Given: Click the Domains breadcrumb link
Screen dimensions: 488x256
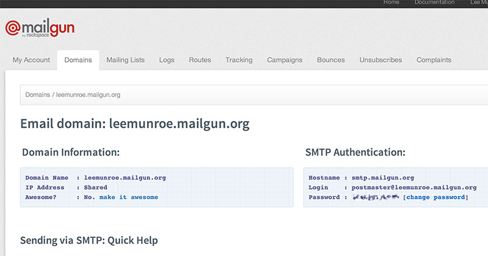Looking at the screenshot, I should pos(38,95).
